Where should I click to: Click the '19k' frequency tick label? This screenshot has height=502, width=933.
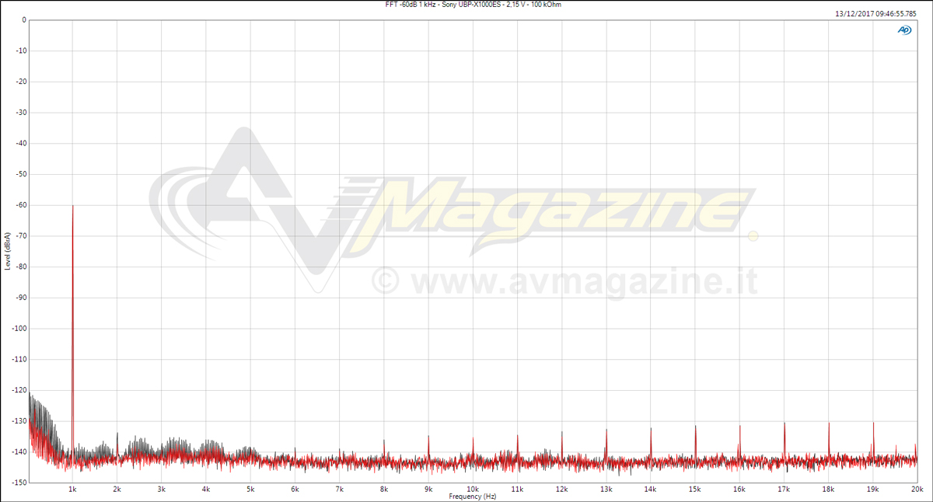point(872,490)
